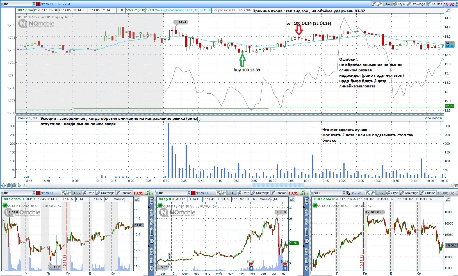Image resolution: width=458 pixels, height=276 pixels.
Task: Open the main chart symbol dropdown arrow
Action: [34, 4]
